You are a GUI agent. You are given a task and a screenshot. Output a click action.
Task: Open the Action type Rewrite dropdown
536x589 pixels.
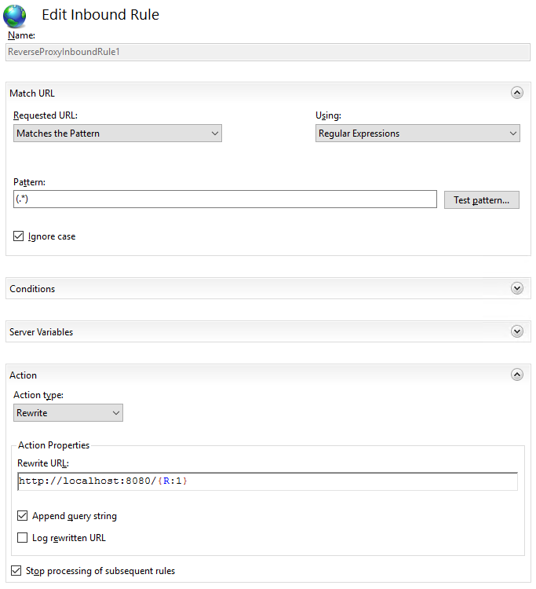pos(68,413)
